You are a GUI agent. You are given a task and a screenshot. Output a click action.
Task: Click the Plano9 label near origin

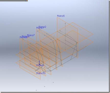coord(40,65)
